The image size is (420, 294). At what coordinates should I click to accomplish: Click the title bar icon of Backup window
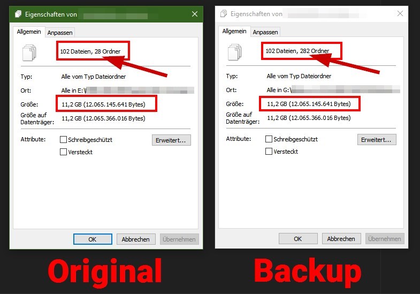[224, 13]
